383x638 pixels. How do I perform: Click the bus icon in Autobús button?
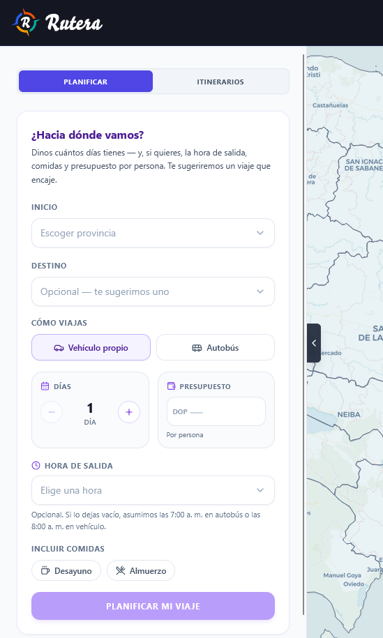coord(197,348)
